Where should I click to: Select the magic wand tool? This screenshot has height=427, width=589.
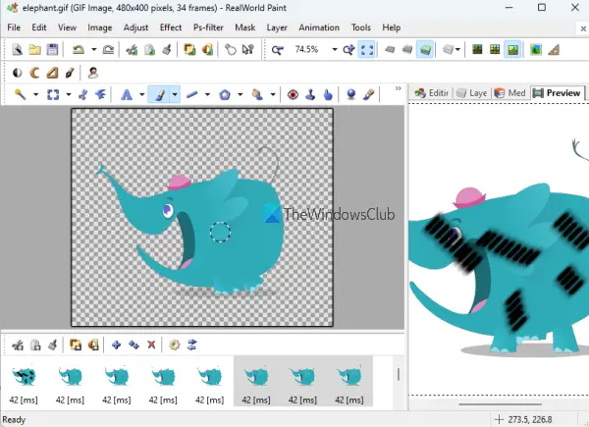pos(20,94)
